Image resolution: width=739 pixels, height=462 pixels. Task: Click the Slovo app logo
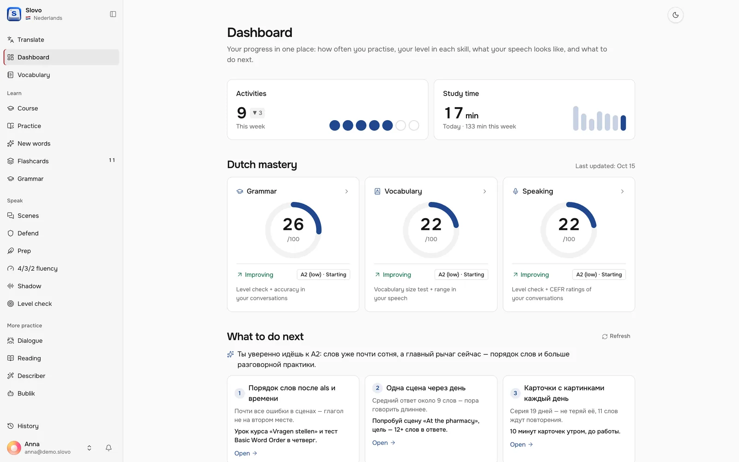pos(14,14)
